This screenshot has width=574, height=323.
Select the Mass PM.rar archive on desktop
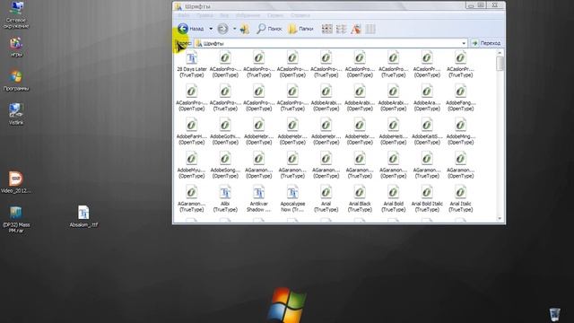coord(16,219)
